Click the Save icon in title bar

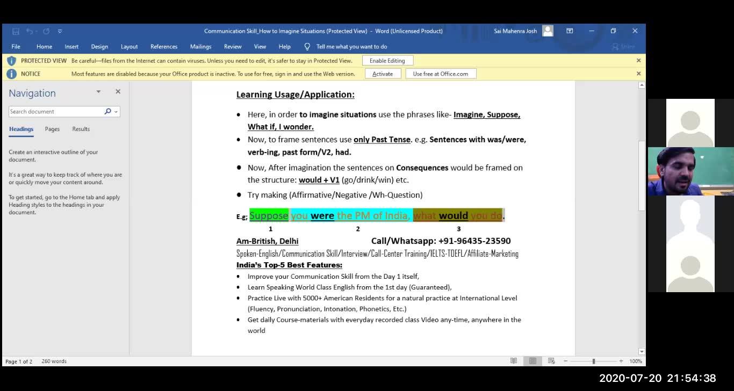tap(16, 31)
